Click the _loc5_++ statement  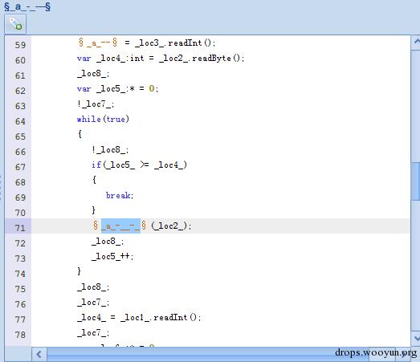pyautogui.click(x=112, y=257)
